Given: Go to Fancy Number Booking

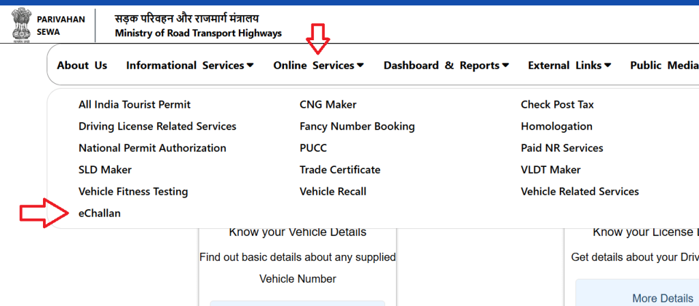Looking at the screenshot, I should tap(357, 126).
